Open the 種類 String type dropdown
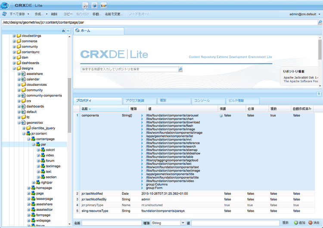Image resolution: width=323 pixels, height=228 pixels. click(x=183, y=223)
